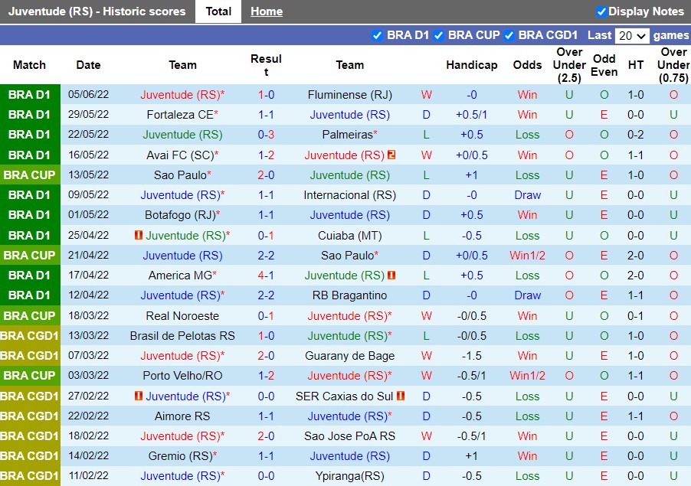Uncheck the BRA CUP league filter
The height and width of the screenshot is (486, 691).
pyautogui.click(x=438, y=35)
